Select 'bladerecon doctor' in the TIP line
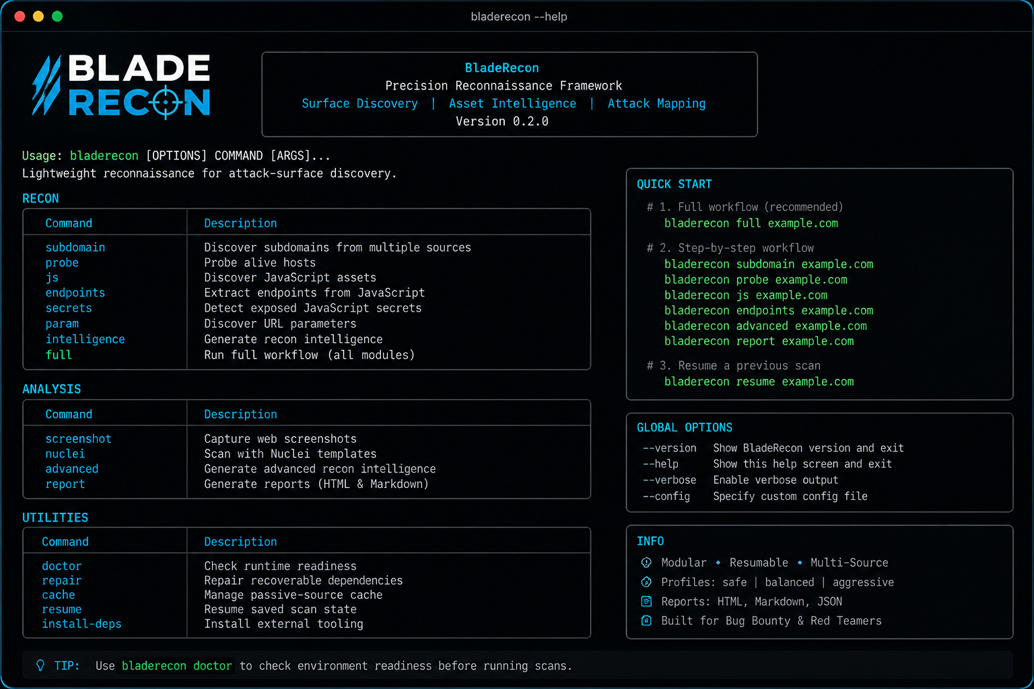The image size is (1034, 689). [x=177, y=666]
